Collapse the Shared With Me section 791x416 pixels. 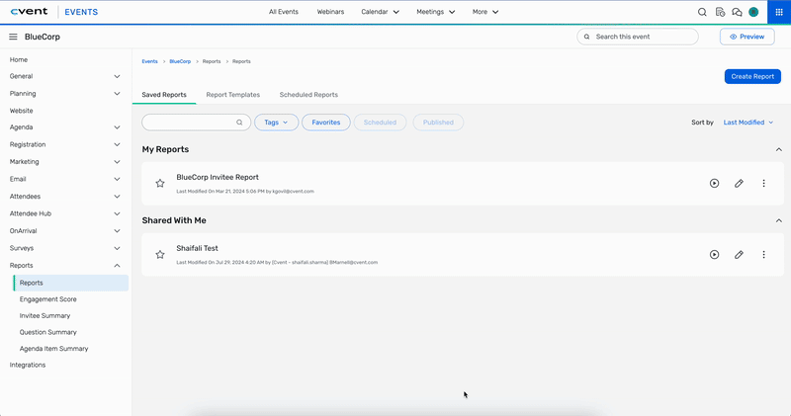779,221
